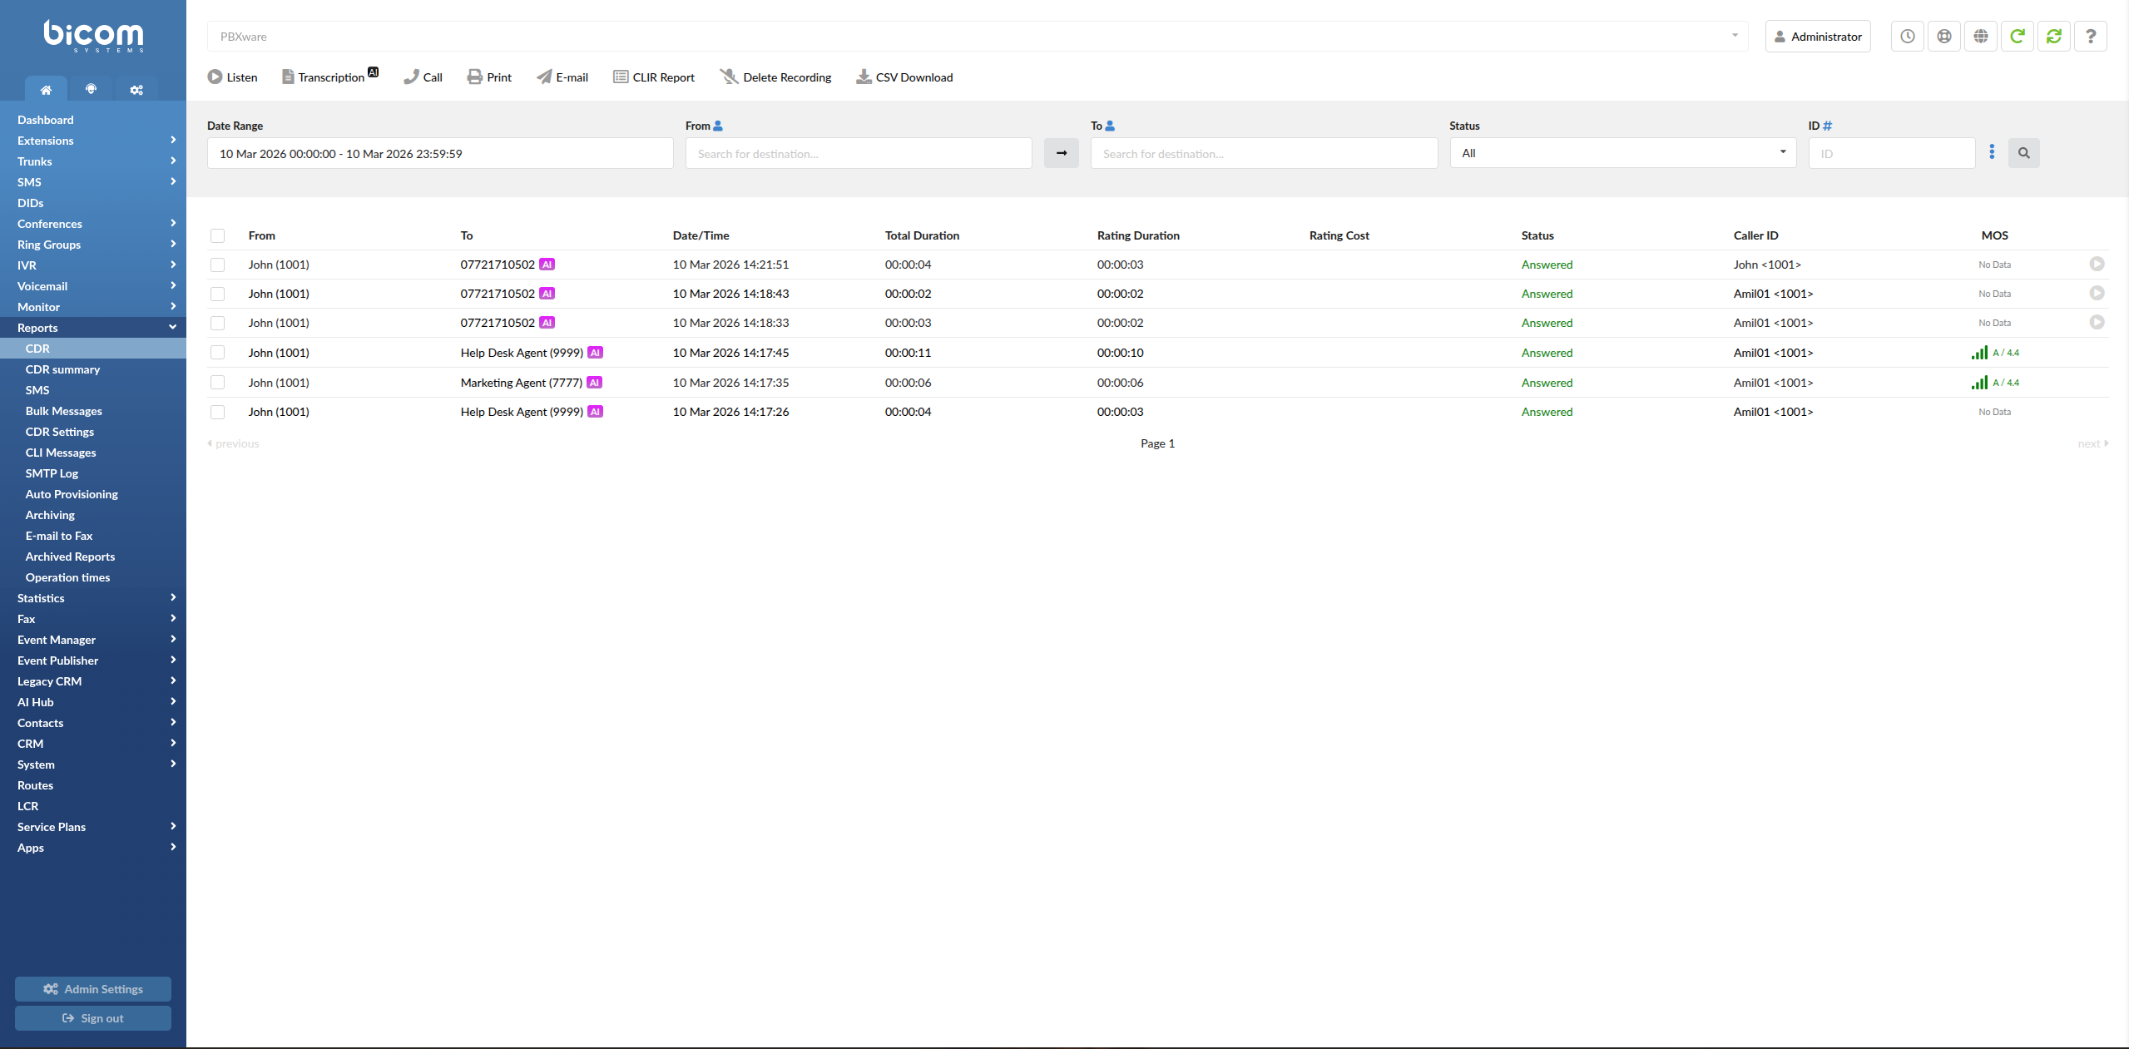The image size is (2129, 1049).
Task: Expand the Trunks sidebar menu
Action: 93,161
